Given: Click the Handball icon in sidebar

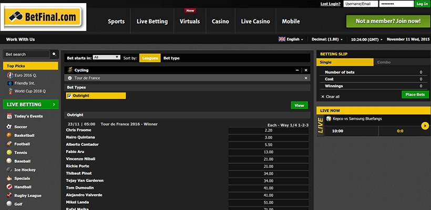Looking at the screenshot, I should [9, 187].
